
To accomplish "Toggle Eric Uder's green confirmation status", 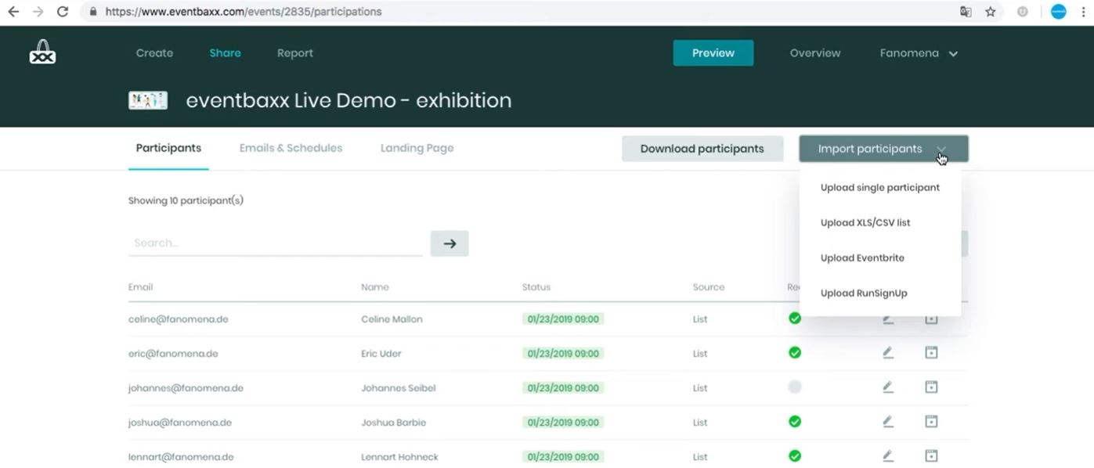I will 794,352.
